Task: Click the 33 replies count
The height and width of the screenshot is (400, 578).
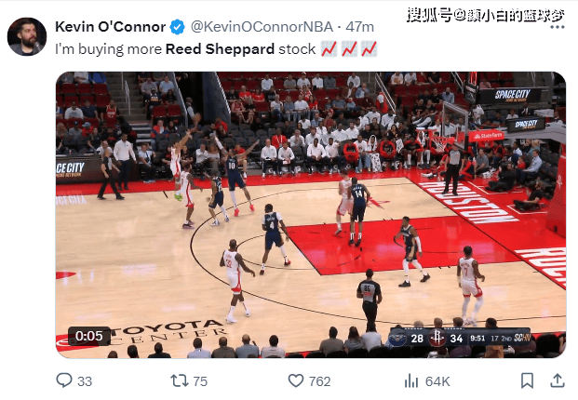Action: point(85,381)
